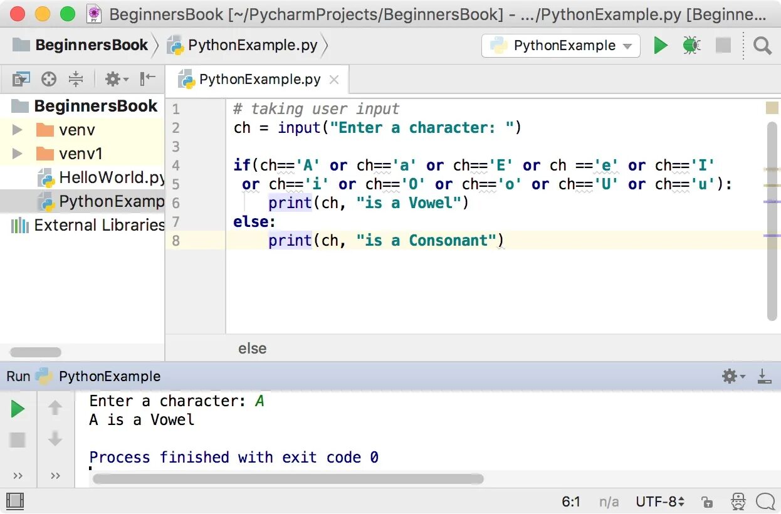Toggle tool window bars icon in status bar
The height and width of the screenshot is (514, 781).
click(x=14, y=501)
